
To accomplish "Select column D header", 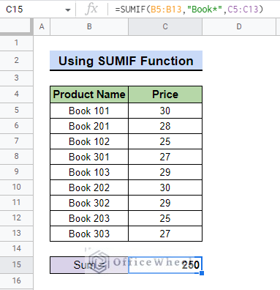I will [239, 26].
